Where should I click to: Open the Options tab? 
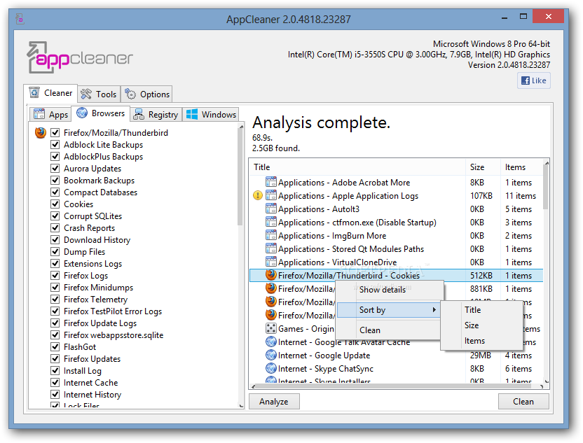coord(147,94)
